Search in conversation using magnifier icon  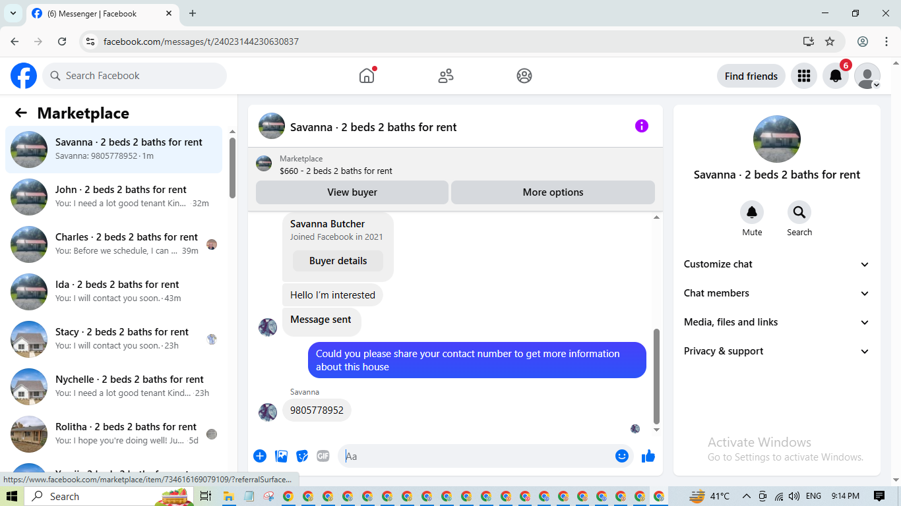(799, 212)
